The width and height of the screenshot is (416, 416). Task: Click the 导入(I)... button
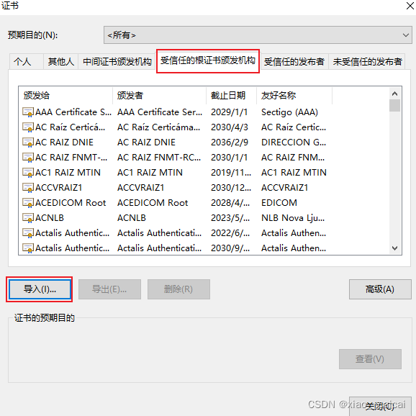[40, 289]
